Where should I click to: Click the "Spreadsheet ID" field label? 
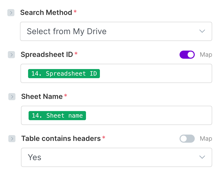[47, 54]
